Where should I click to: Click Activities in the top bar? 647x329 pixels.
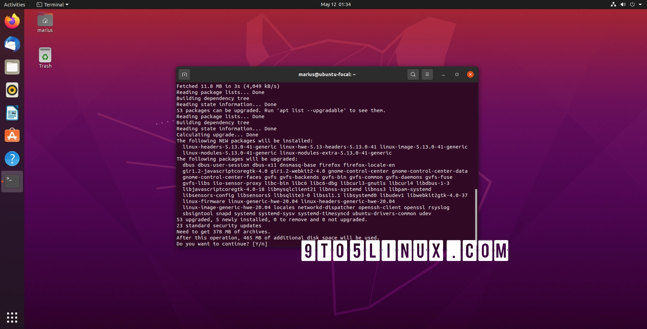tap(14, 4)
